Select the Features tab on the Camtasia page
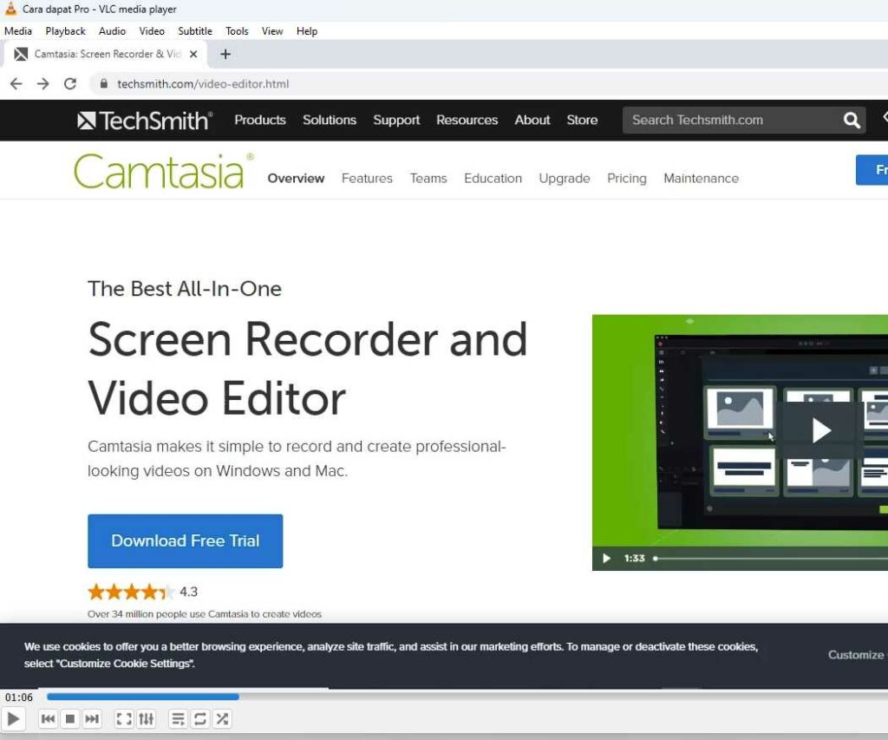 (367, 178)
